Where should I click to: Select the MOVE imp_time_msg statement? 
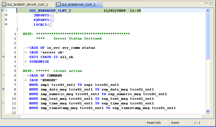click(x=91, y=103)
